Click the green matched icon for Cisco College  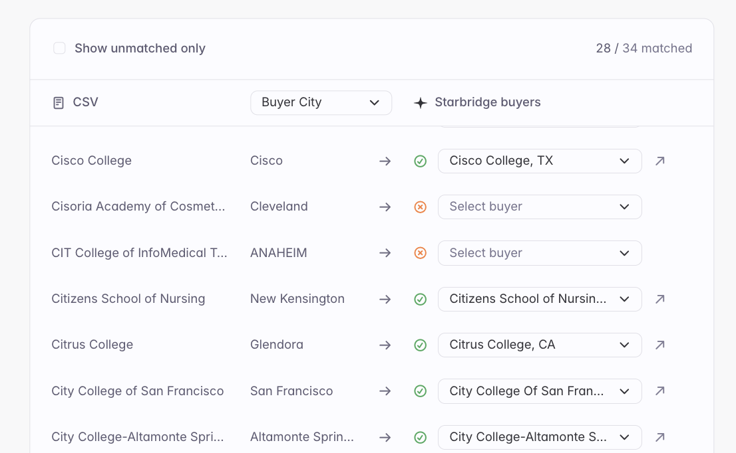point(420,161)
